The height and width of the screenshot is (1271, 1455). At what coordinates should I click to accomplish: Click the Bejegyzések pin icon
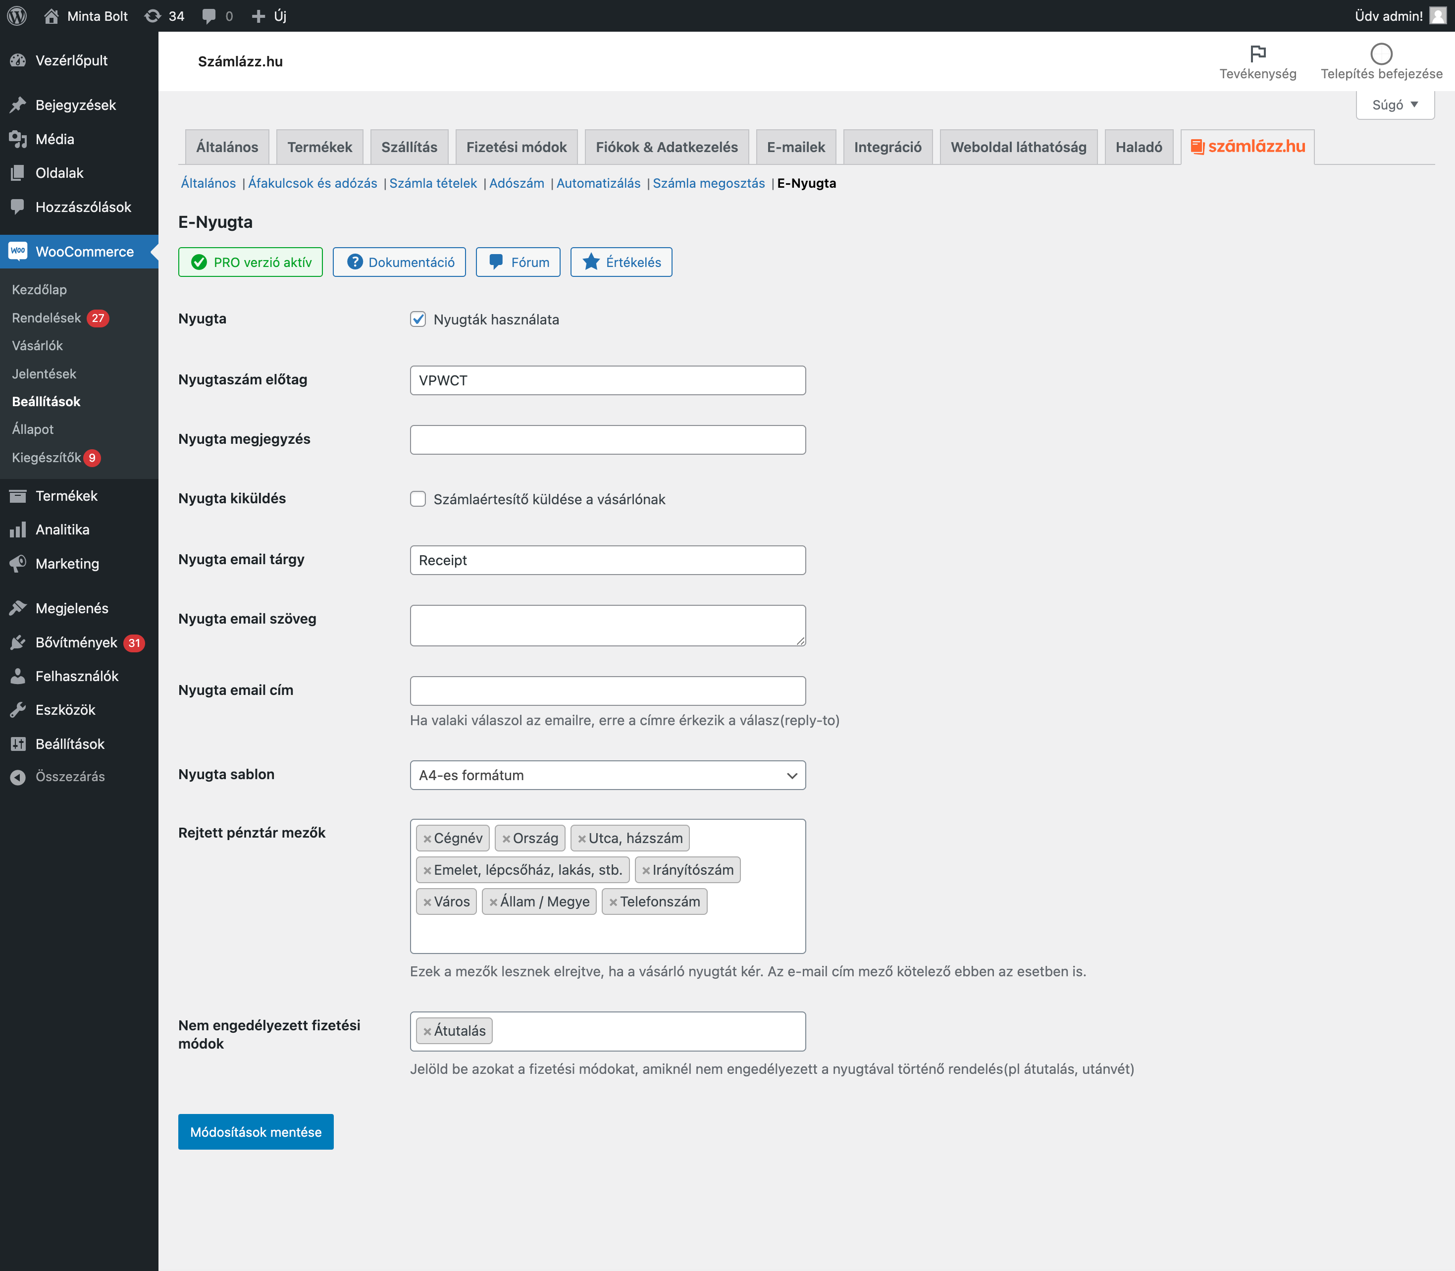click(18, 105)
